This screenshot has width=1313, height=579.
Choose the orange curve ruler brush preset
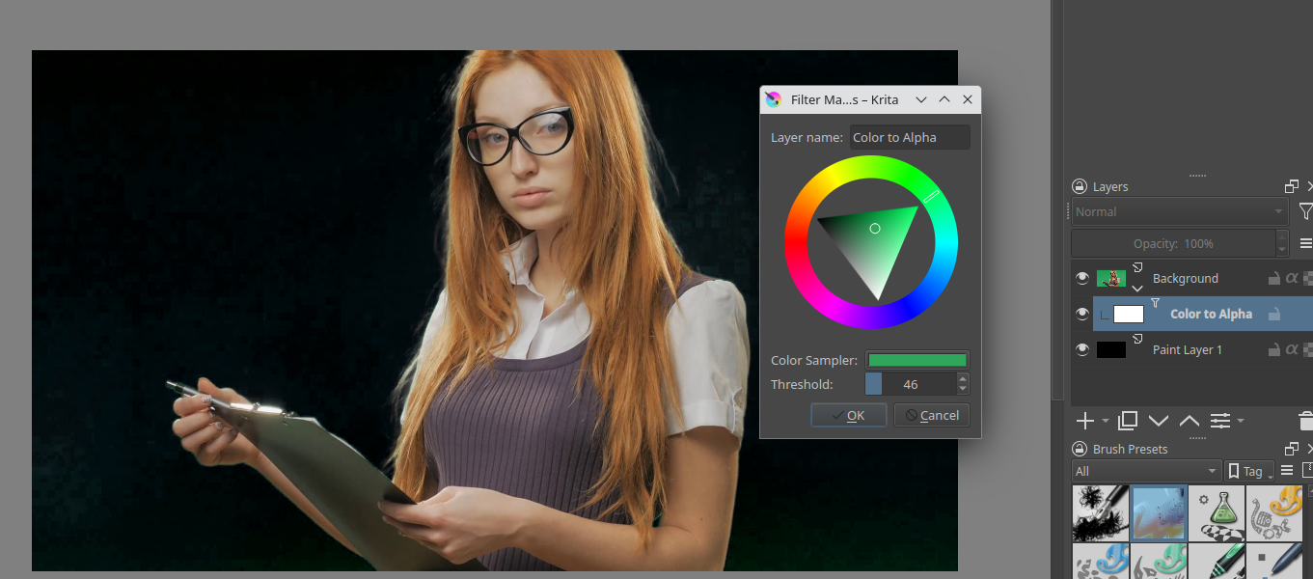click(1273, 512)
